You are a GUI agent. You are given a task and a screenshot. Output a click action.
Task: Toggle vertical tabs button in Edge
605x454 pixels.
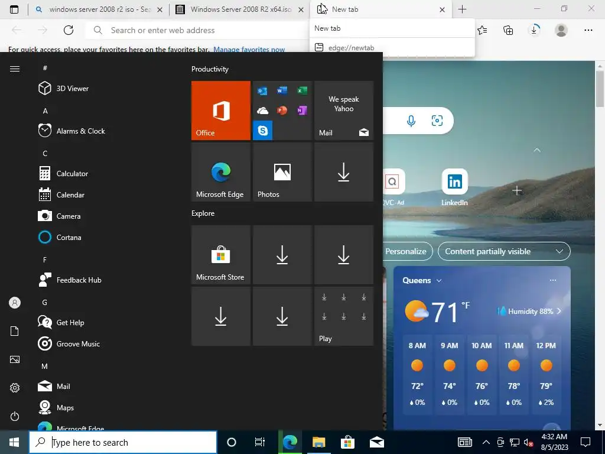14,9
